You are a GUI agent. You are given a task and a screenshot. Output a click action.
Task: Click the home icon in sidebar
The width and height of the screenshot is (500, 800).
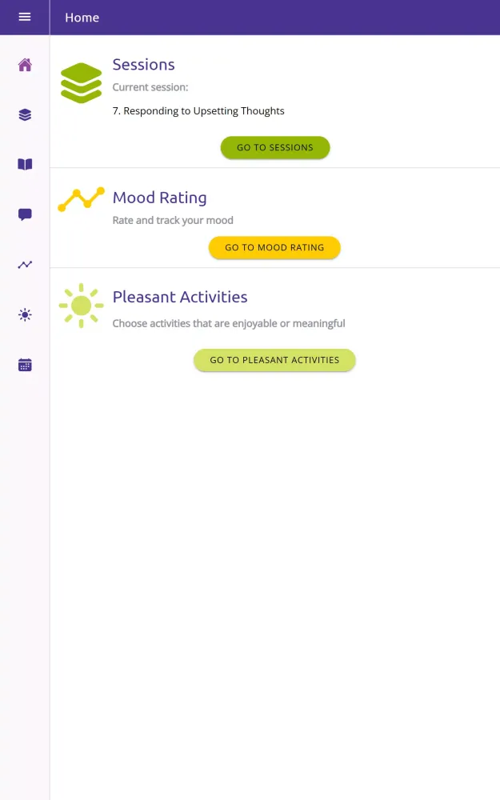pyautogui.click(x=25, y=65)
